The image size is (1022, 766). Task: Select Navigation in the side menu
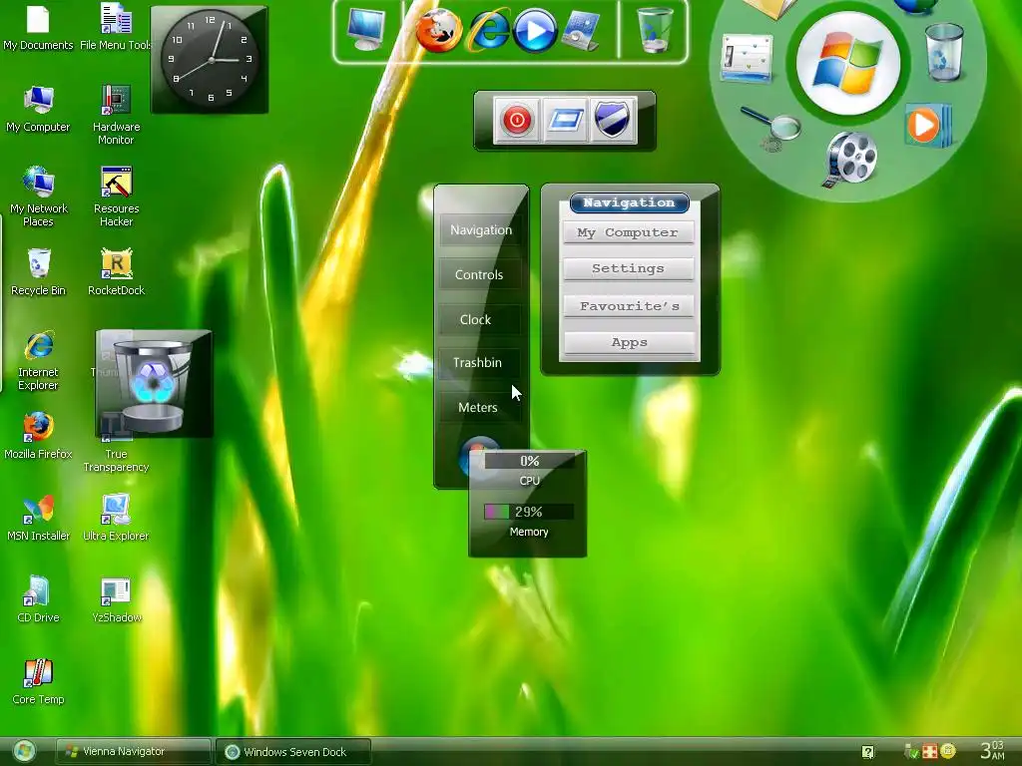tap(481, 230)
